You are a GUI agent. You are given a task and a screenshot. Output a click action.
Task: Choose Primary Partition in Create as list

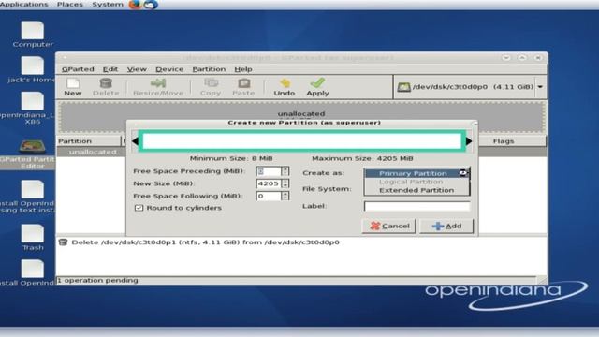click(x=413, y=173)
